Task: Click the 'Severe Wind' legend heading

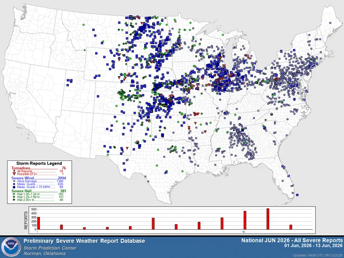Action: (23, 178)
